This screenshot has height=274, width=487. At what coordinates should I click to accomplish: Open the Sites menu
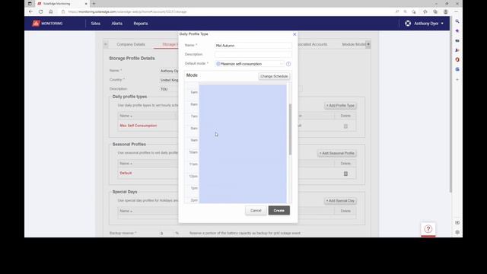click(96, 24)
